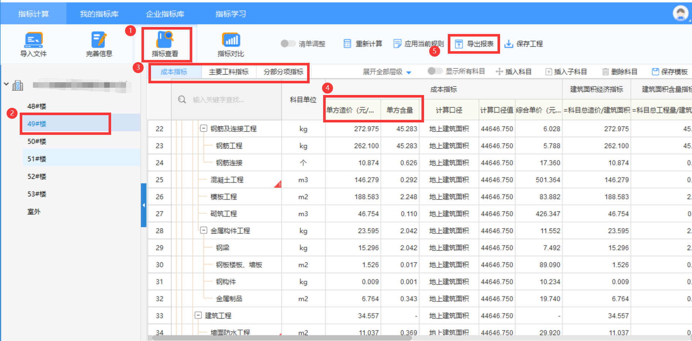Open the 完善信息 edit info icon

(x=99, y=40)
